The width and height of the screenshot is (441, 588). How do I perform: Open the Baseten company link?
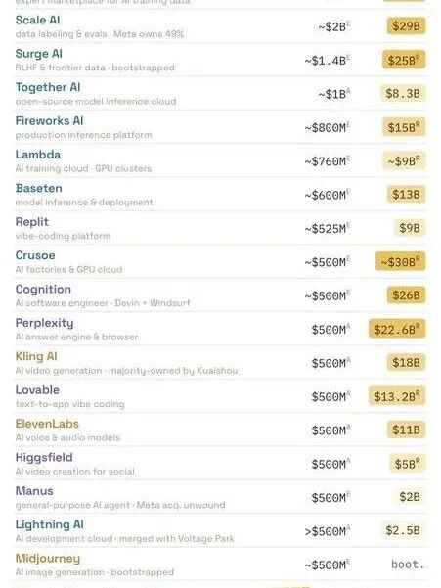coord(38,188)
